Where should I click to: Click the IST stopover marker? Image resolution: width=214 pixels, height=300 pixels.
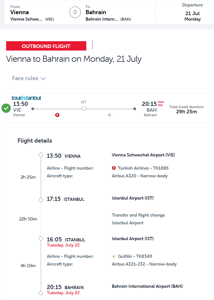[84, 108]
